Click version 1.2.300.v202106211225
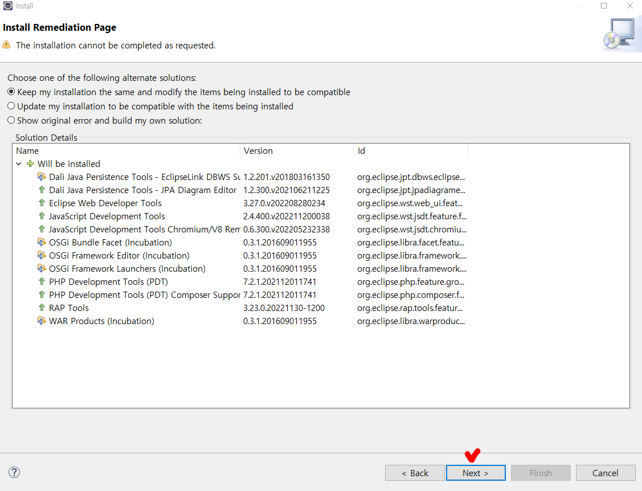Screen dimensions: 642x491 pos(287,190)
